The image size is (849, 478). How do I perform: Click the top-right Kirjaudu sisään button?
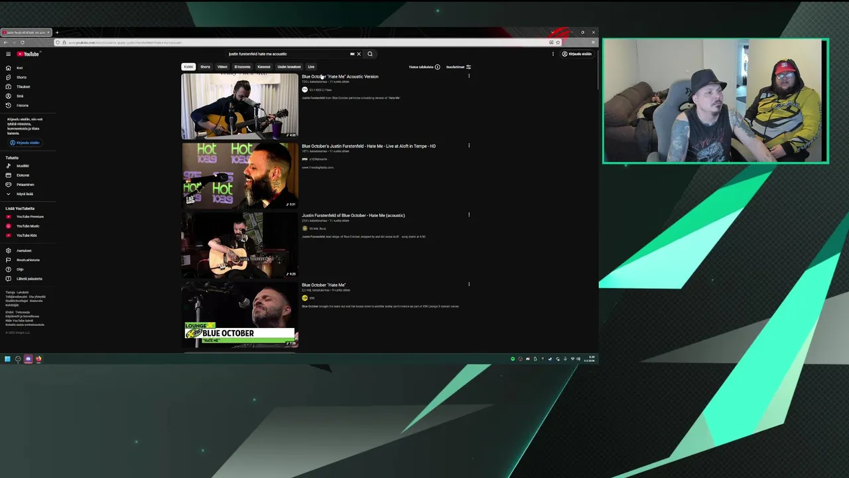(x=577, y=54)
